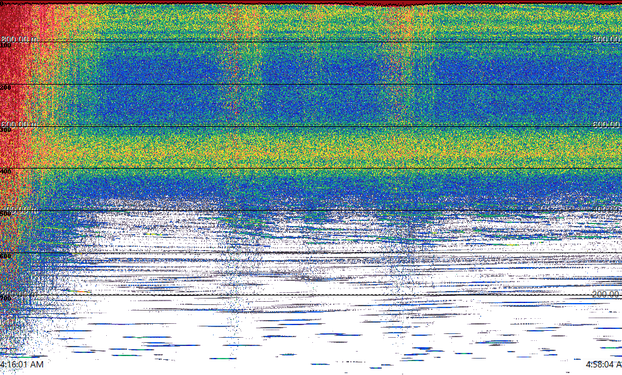Click the bold 500 depth marker
622x375 pixels.
point(6,214)
